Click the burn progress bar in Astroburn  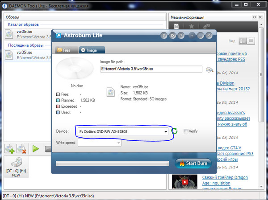pos(113,163)
